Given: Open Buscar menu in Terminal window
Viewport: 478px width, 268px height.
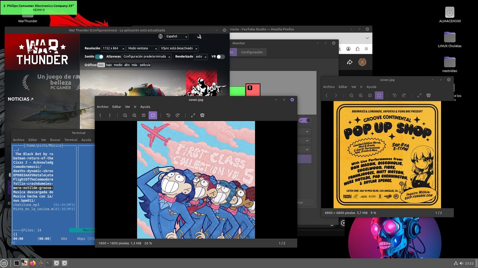Looking at the screenshot, I should click(55, 140).
